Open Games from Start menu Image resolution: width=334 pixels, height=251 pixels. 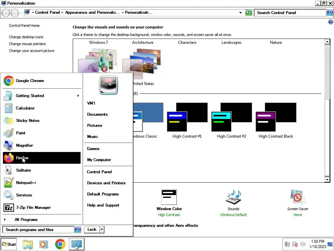pos(93,149)
